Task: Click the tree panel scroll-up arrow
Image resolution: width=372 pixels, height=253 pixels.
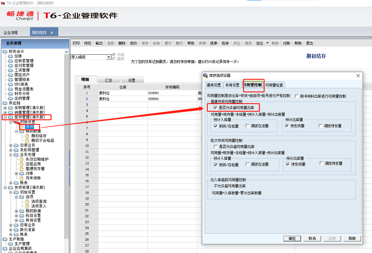Action: point(67,52)
